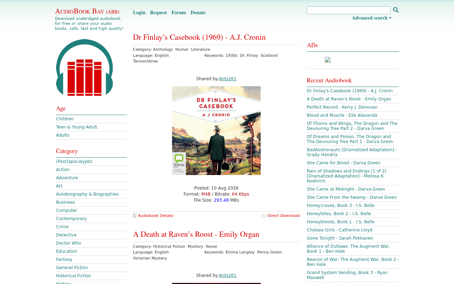View uploader Ants261 for Dr Finlay's Casebook
454x284 pixels.
coord(228,79)
